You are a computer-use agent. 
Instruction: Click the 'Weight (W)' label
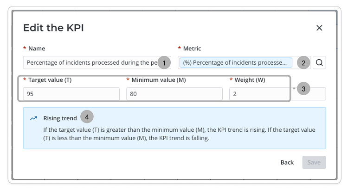250,80
